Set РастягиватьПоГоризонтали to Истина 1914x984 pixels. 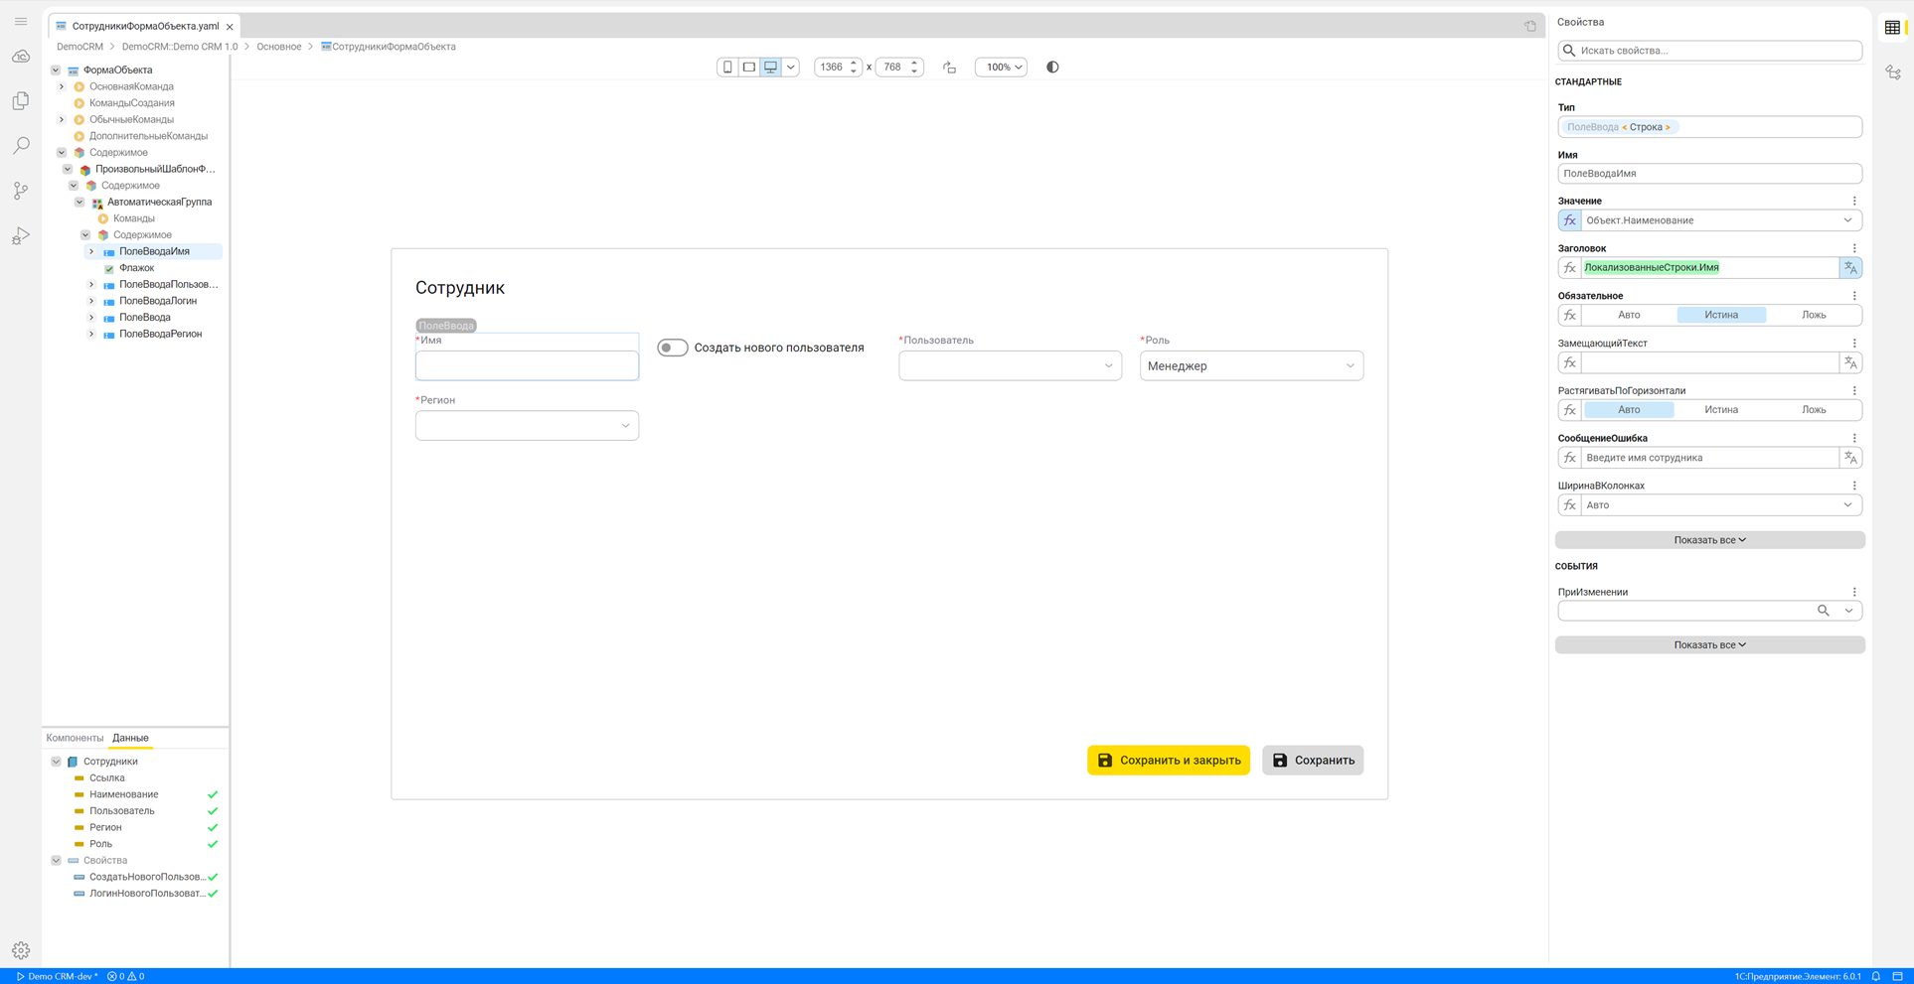coord(1721,410)
